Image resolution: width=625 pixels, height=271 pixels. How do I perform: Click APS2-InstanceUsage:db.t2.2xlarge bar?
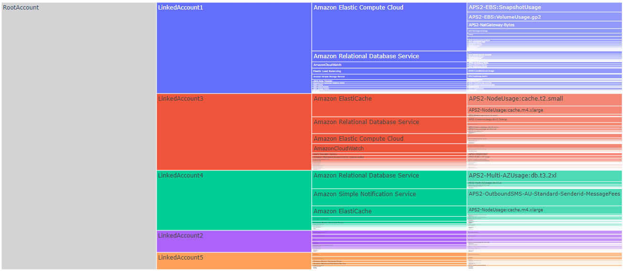[x=545, y=120]
